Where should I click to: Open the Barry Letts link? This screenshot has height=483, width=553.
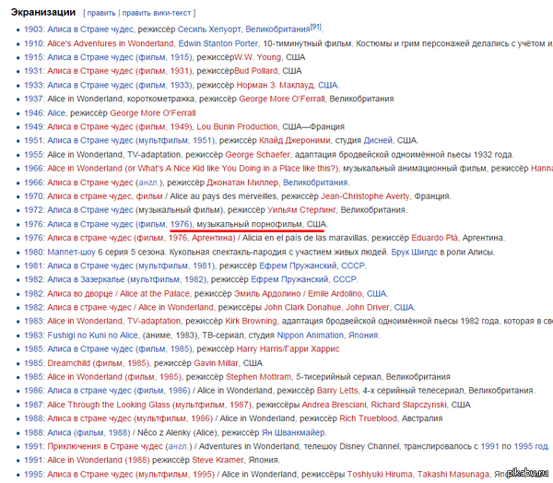[336, 391]
